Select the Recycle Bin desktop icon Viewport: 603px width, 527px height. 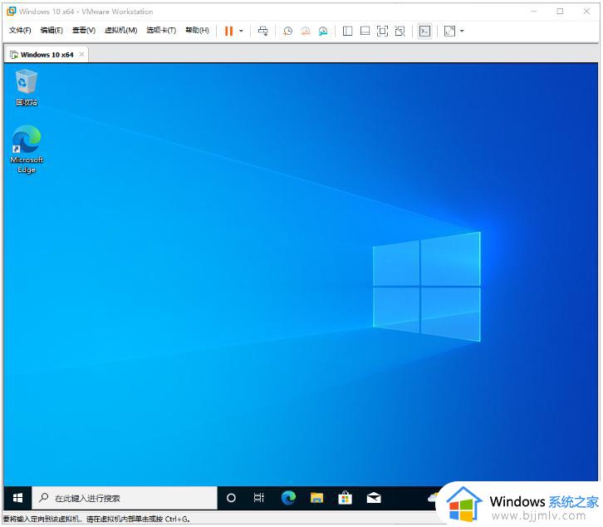tap(27, 87)
